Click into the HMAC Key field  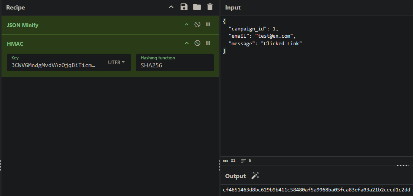53,65
